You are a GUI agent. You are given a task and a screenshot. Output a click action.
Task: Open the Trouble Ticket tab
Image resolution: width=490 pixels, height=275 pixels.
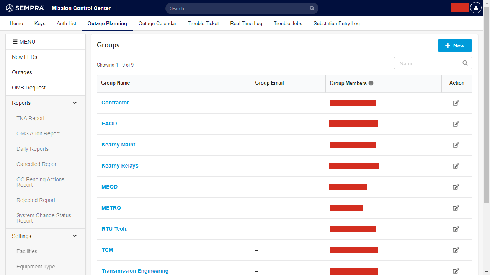pos(203,23)
